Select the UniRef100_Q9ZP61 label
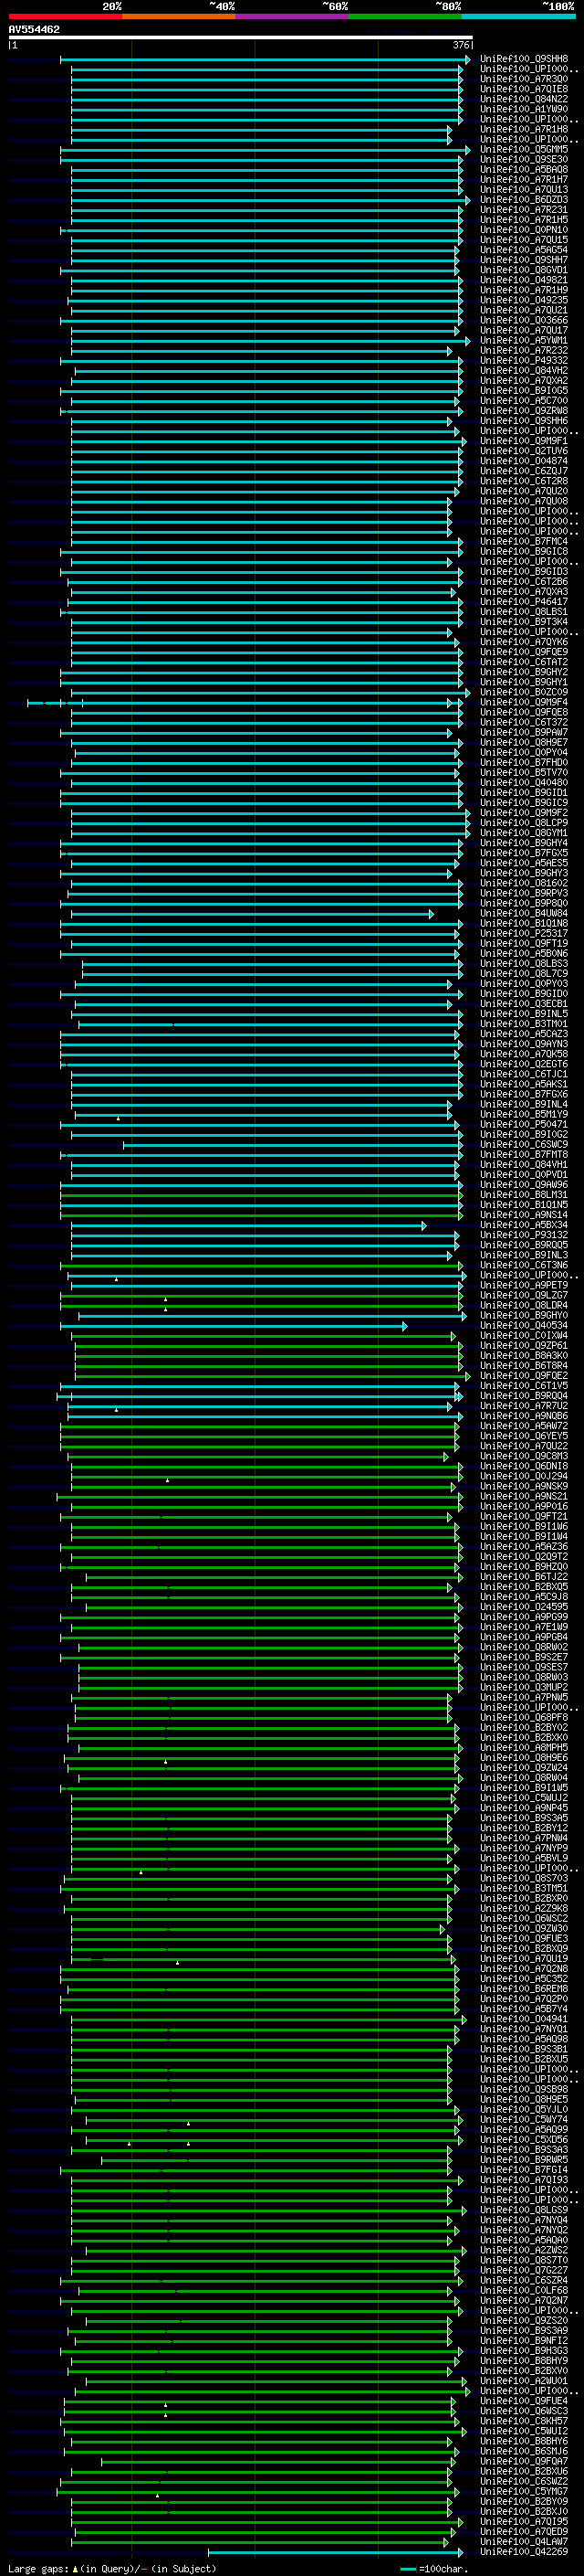 524,1346
